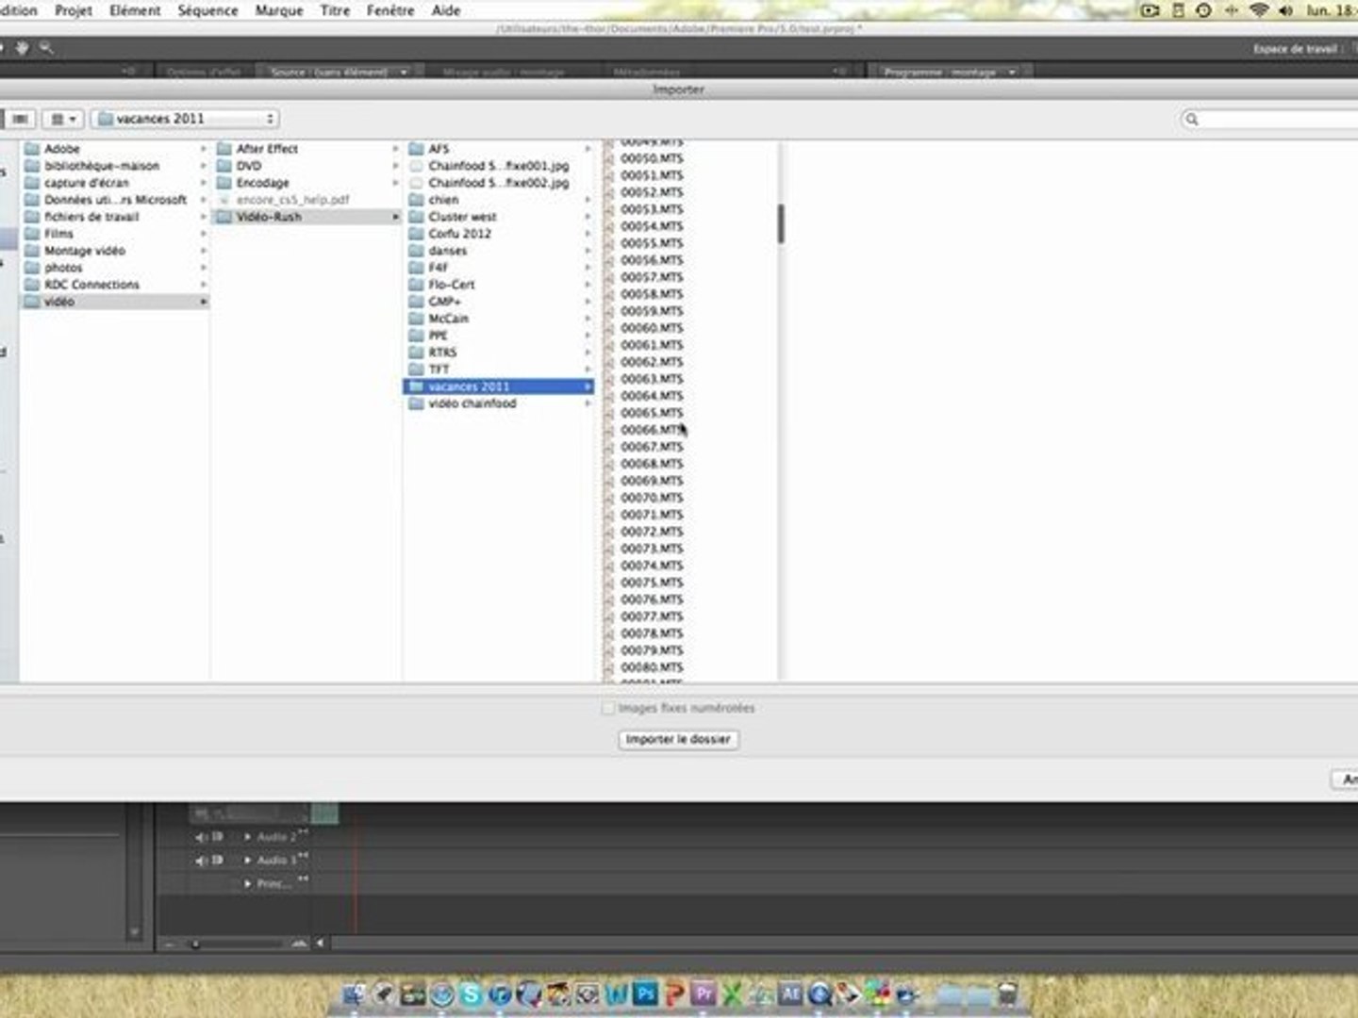Open Programme montage panel dropdown
The height and width of the screenshot is (1018, 1358).
point(1013,72)
